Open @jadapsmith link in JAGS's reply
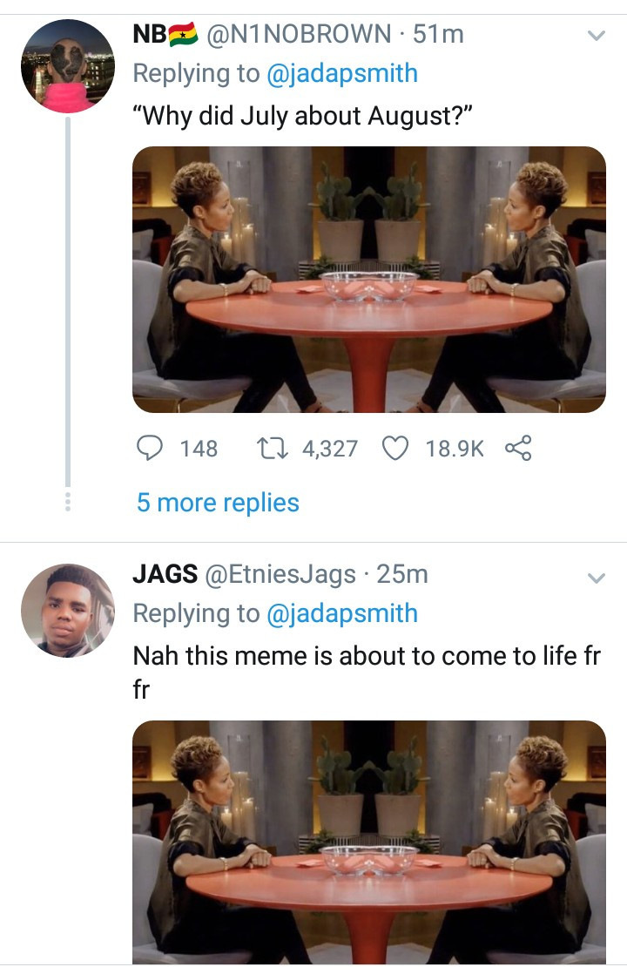Screen dimensions: 627x967 [x=342, y=613]
